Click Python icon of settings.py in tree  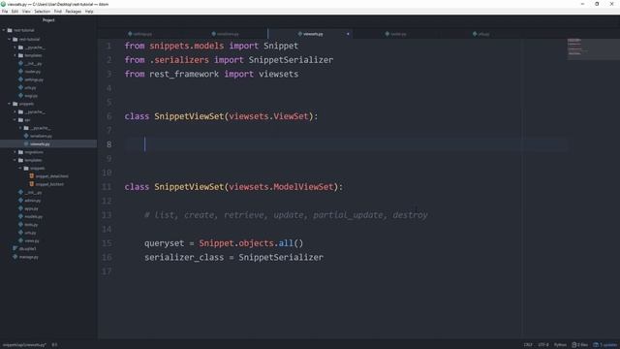click(21, 79)
